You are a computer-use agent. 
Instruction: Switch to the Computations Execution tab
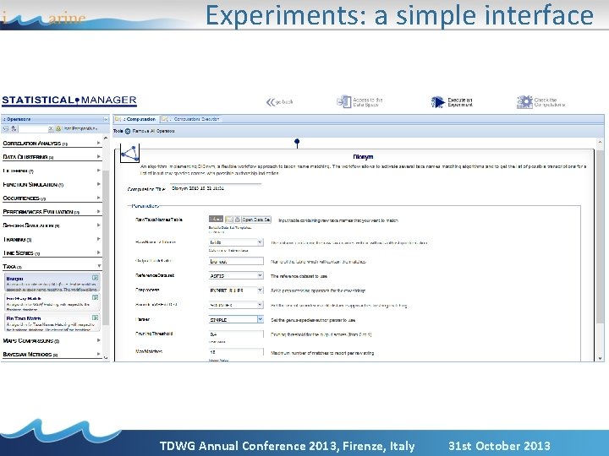click(x=191, y=119)
